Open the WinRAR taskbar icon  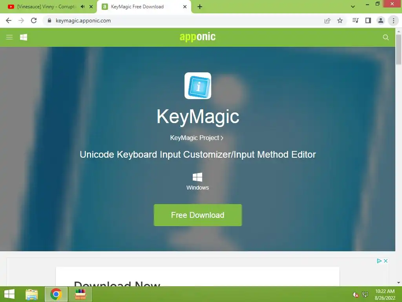(80, 294)
